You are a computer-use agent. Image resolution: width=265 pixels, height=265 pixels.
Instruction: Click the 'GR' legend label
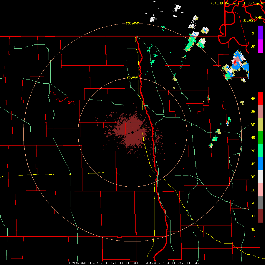253,112
